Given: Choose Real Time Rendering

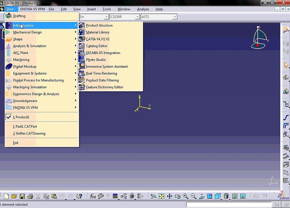Looking at the screenshot, I should point(110,73).
